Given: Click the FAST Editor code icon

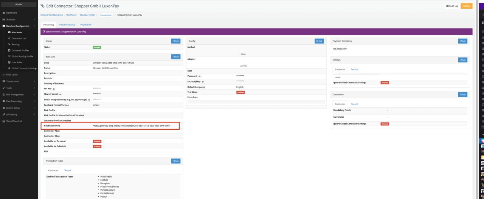Looking at the screenshot, I should (3, 75).
